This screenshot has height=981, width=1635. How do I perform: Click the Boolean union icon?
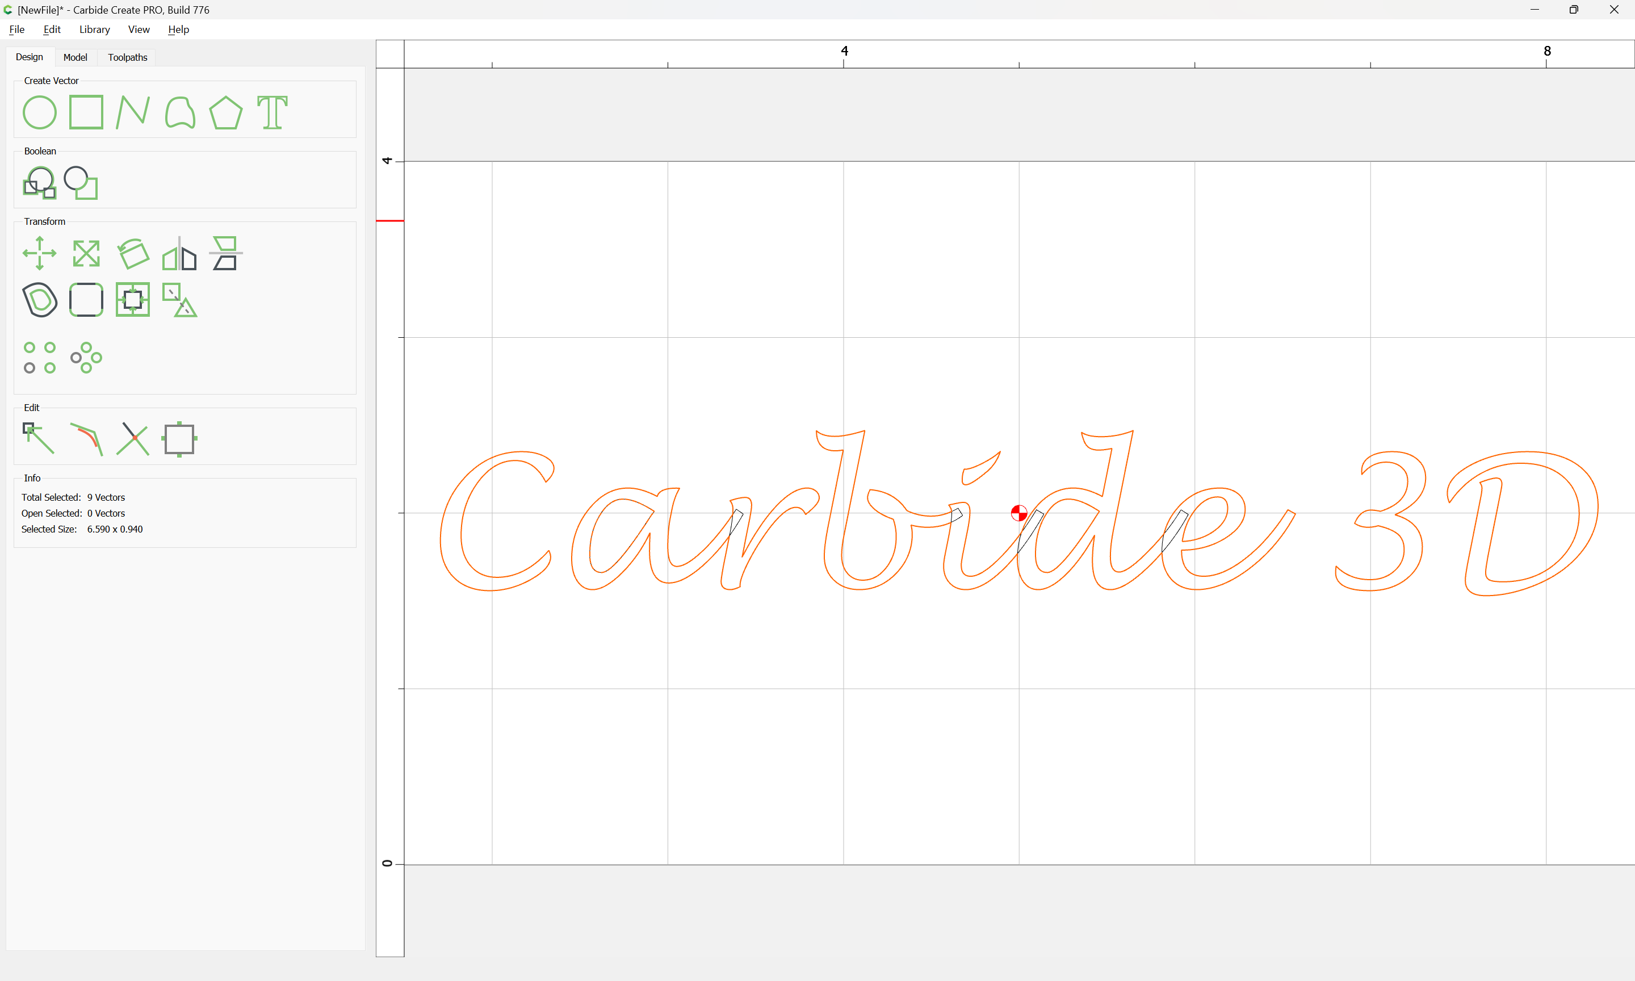coord(40,183)
